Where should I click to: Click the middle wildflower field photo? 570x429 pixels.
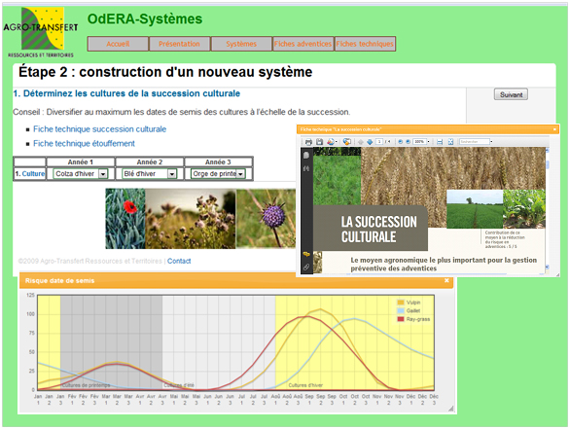click(x=191, y=219)
